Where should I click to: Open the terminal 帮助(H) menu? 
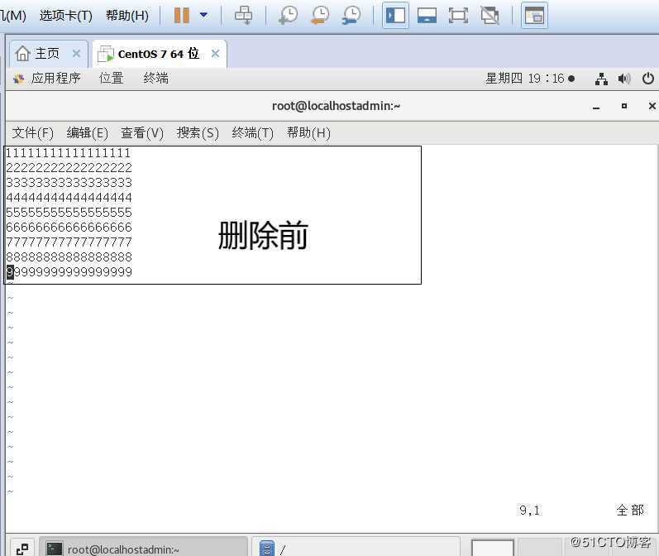308,133
